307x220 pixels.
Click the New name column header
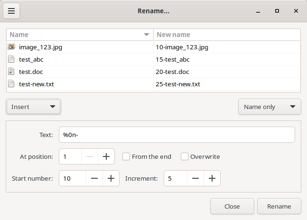(227, 35)
